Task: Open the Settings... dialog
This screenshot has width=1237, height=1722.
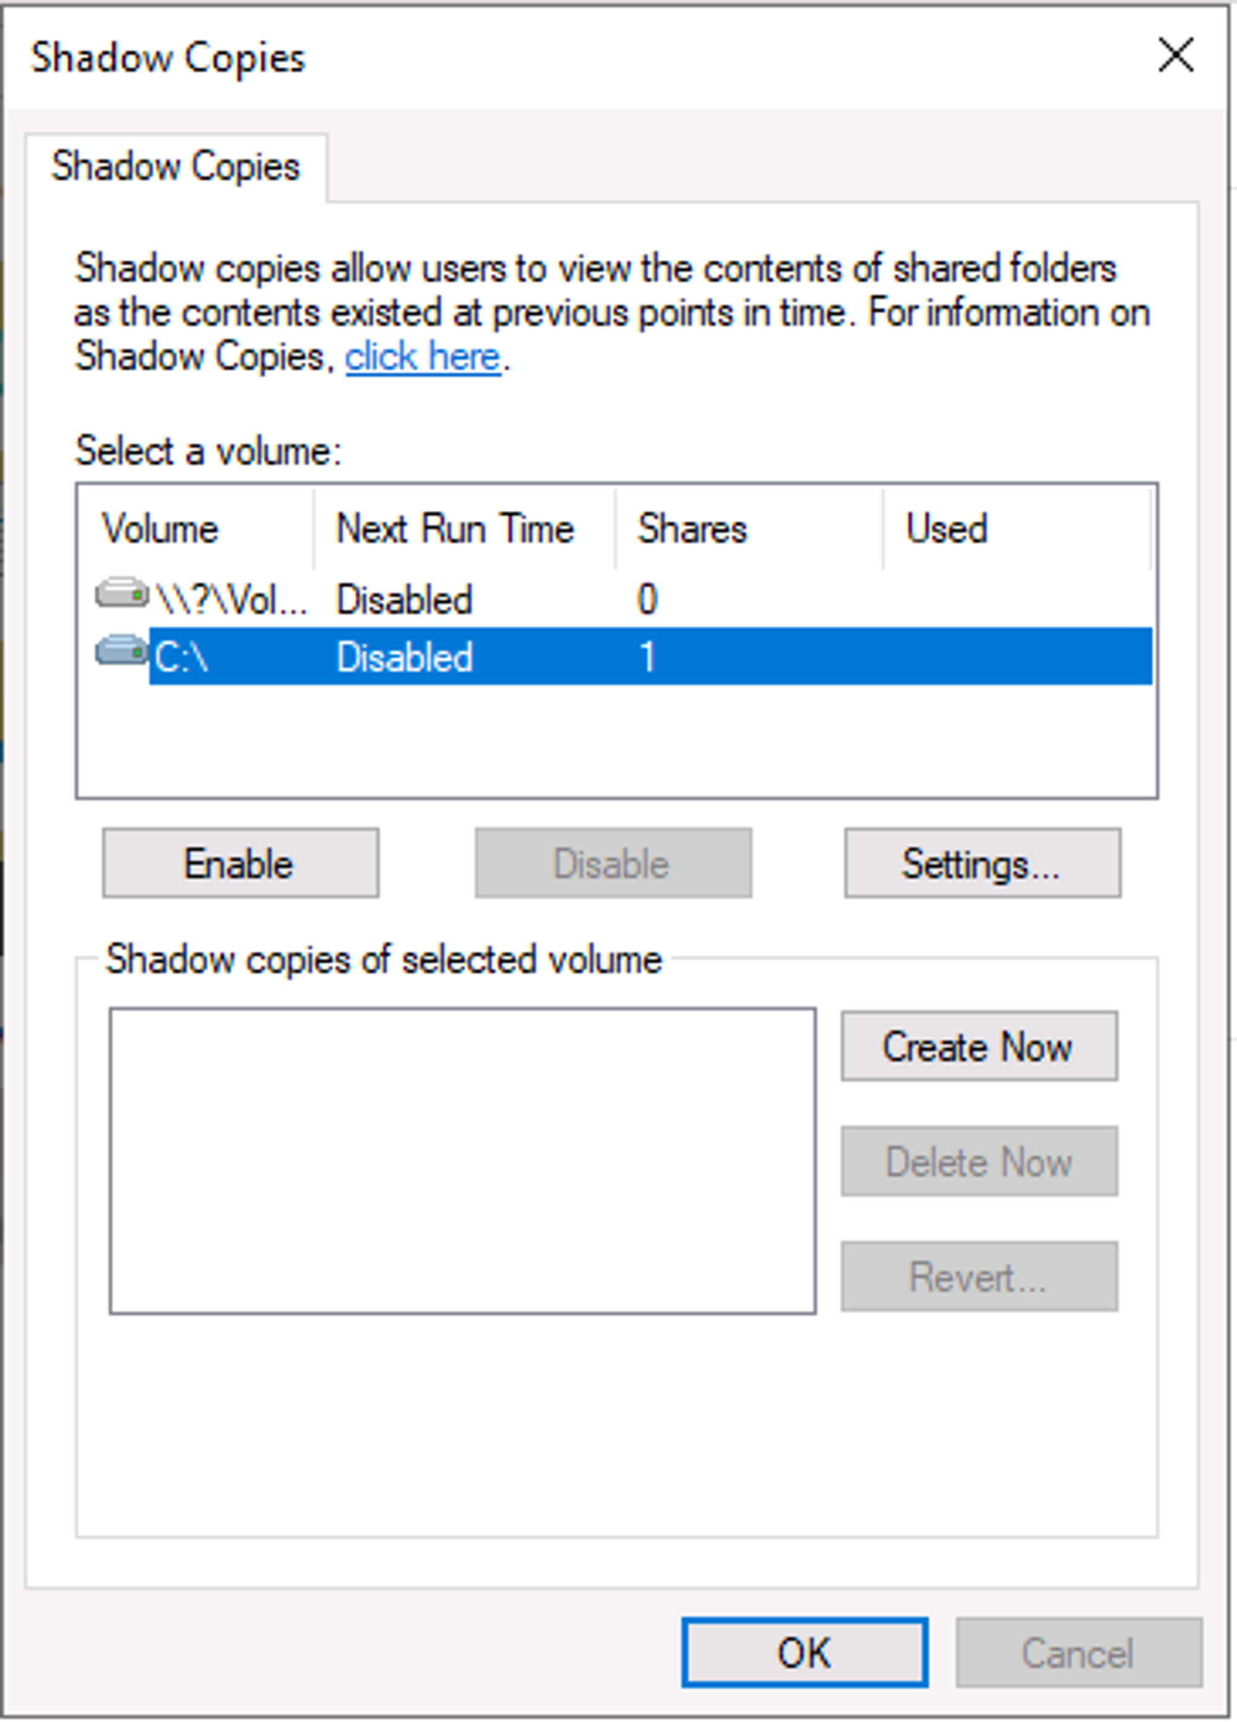Action: pos(982,863)
